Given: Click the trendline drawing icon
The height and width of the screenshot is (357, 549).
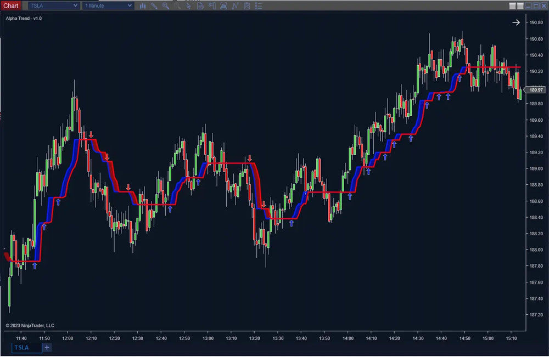Looking at the screenshot, I should point(235,5).
